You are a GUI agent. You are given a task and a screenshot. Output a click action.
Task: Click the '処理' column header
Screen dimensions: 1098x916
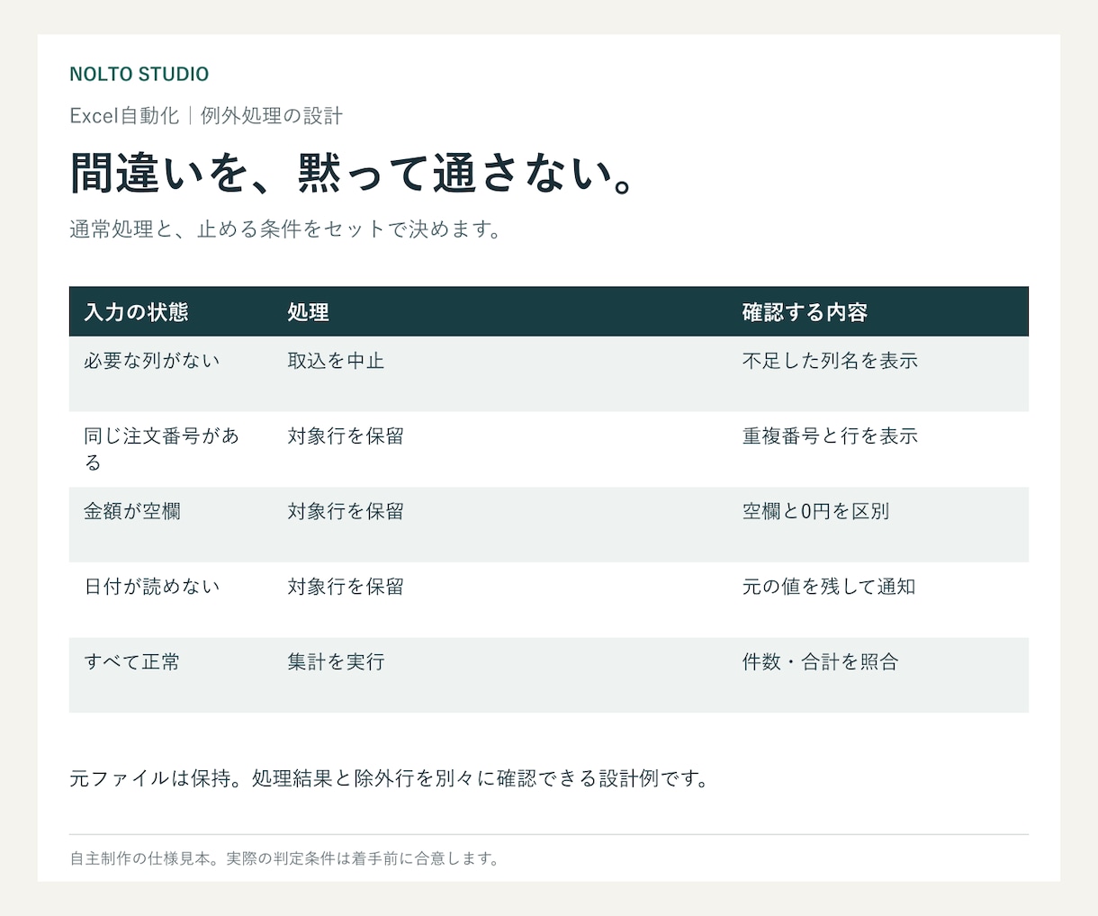pos(309,312)
